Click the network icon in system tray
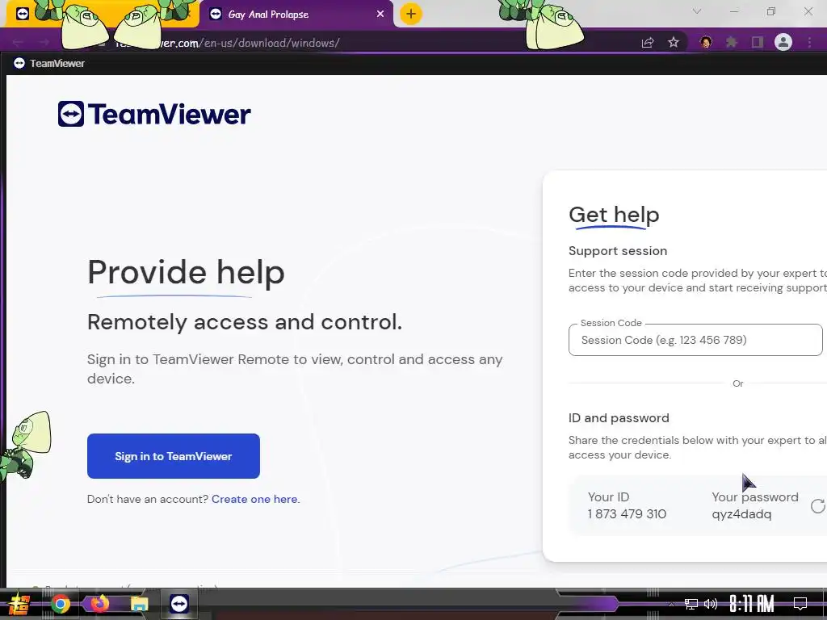This screenshot has width=827, height=620. point(691,604)
